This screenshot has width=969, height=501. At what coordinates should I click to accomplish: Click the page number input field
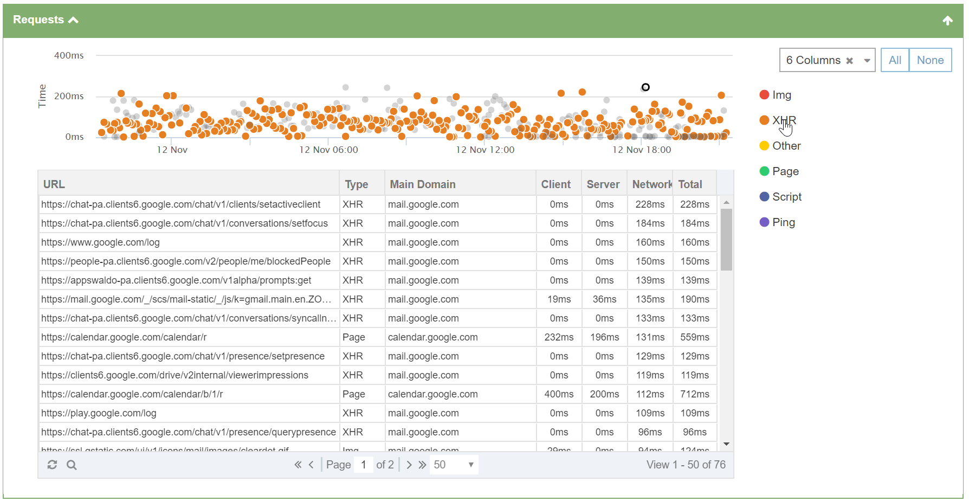[364, 465]
